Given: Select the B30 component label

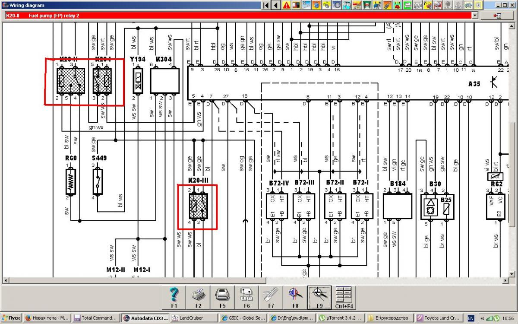Looking at the screenshot, I should pos(435,184).
